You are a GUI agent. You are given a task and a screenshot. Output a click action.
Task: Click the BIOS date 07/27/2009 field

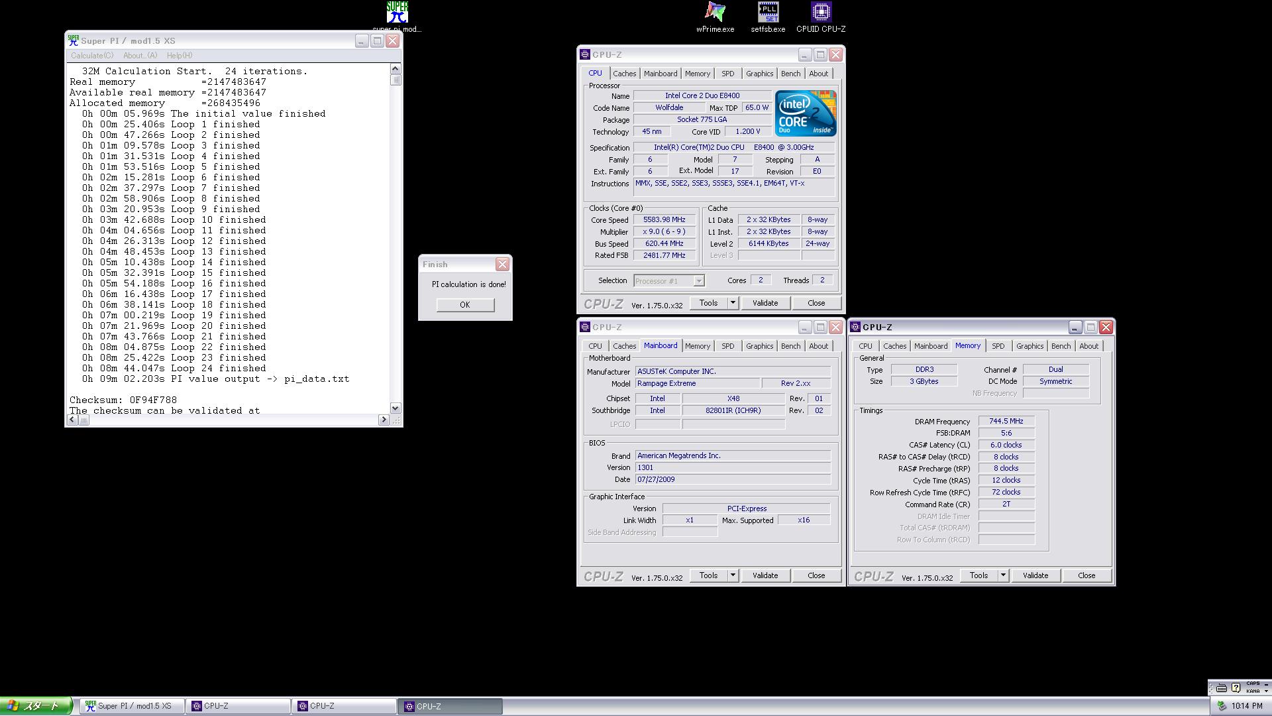733,480
